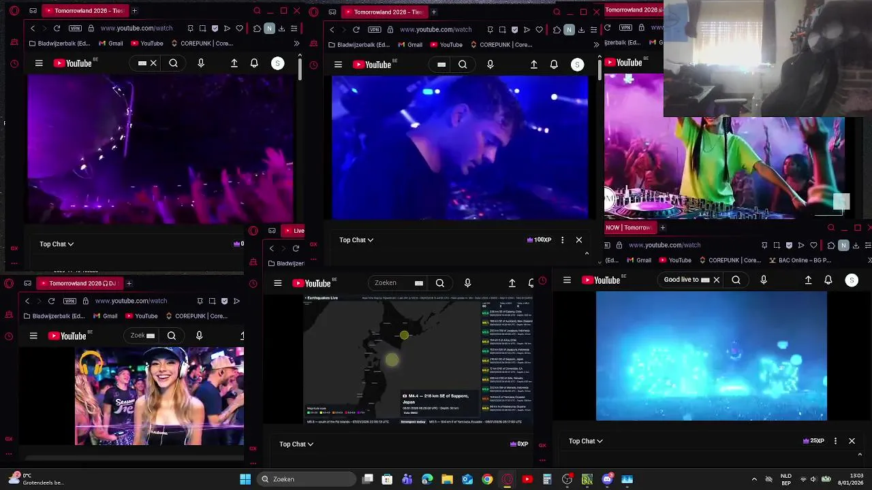This screenshot has width=872, height=490.
Task: Open account avatar S in top-middle window
Action: pos(577,65)
